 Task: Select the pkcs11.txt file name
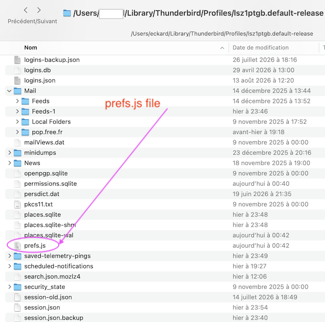click(x=38, y=204)
